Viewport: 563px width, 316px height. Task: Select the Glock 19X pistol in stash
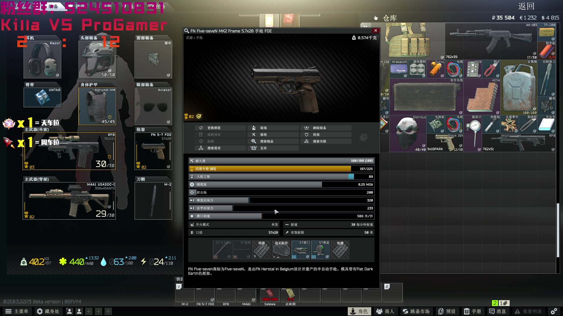coord(445,143)
